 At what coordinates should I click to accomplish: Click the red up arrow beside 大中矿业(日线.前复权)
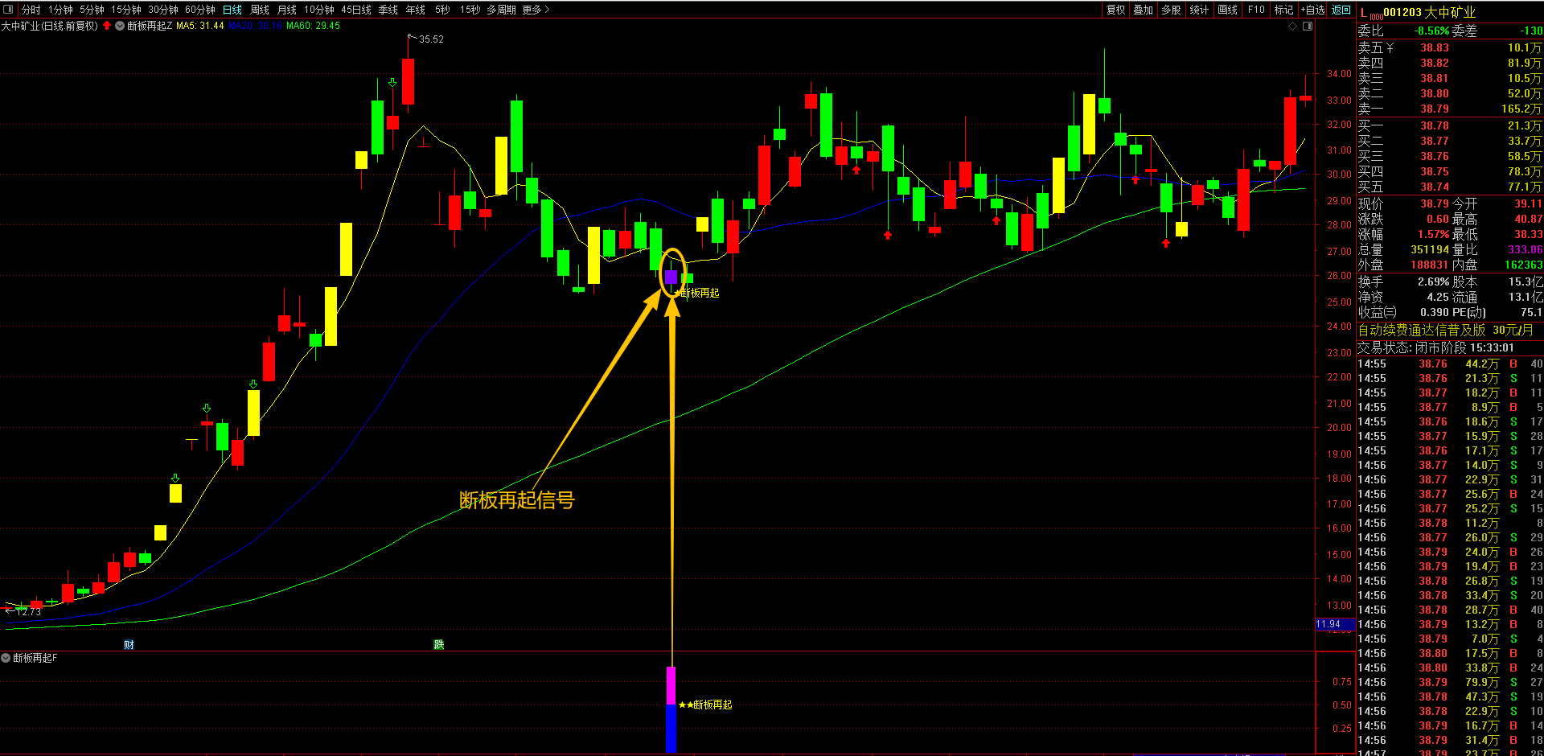[x=107, y=26]
